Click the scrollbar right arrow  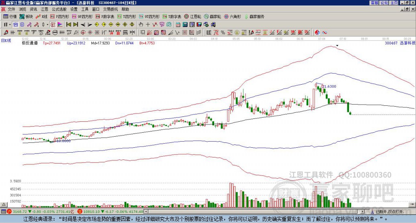[x=362, y=212]
